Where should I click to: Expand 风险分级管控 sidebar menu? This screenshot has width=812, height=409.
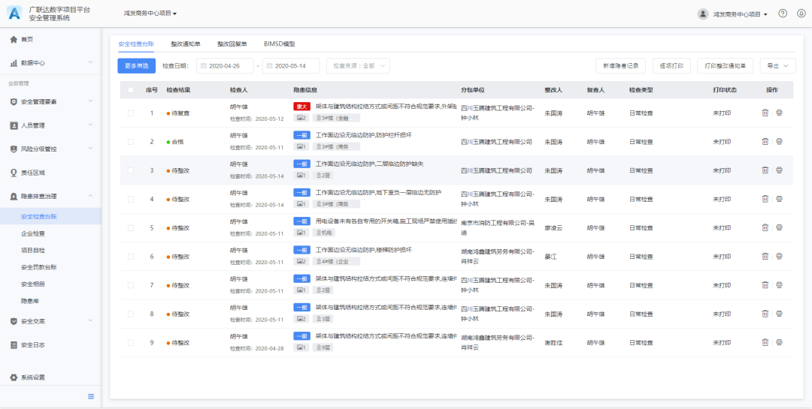pyautogui.click(x=51, y=149)
